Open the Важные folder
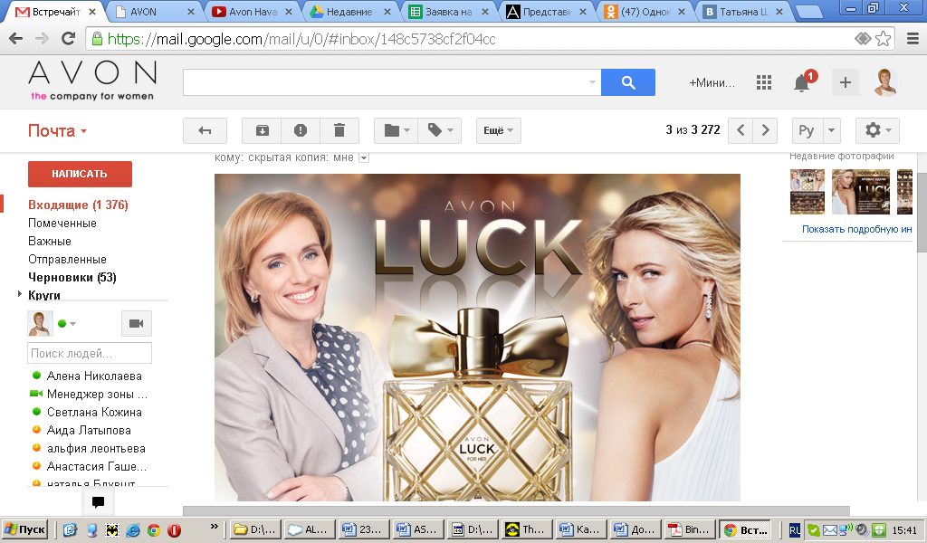Viewport: 927px width, 543px height. point(50,241)
